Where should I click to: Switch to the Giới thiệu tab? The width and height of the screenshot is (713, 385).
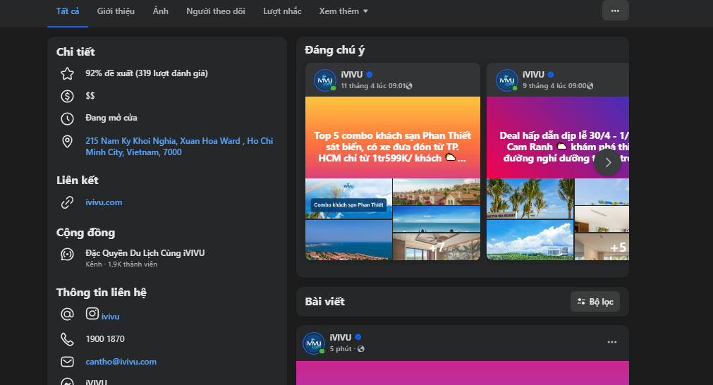click(116, 11)
